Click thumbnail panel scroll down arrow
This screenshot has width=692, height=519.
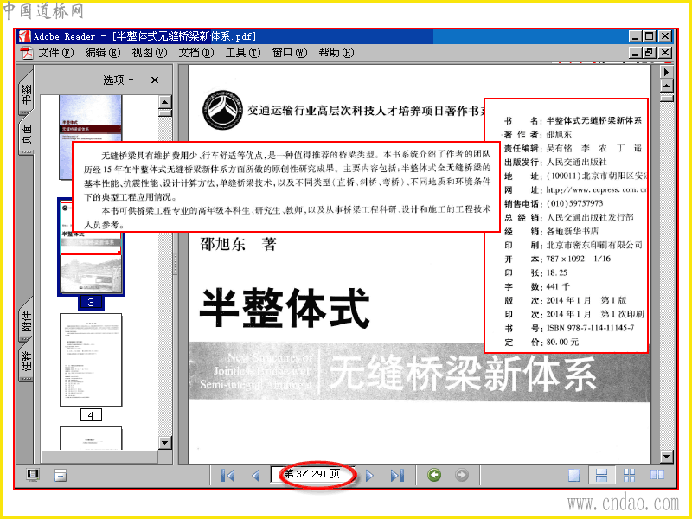click(x=165, y=442)
